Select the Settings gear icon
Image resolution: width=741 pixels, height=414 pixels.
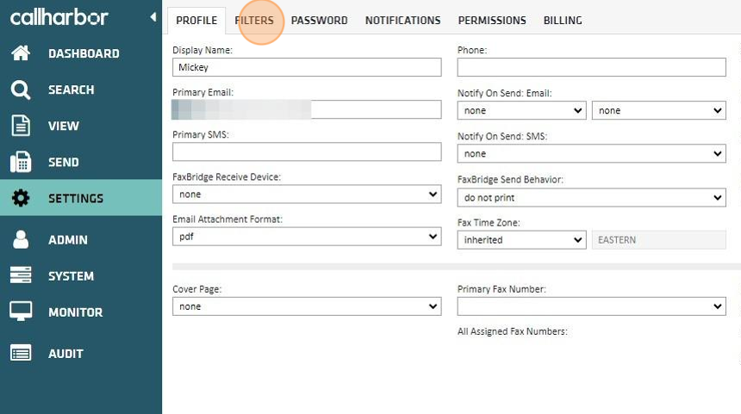pos(21,198)
